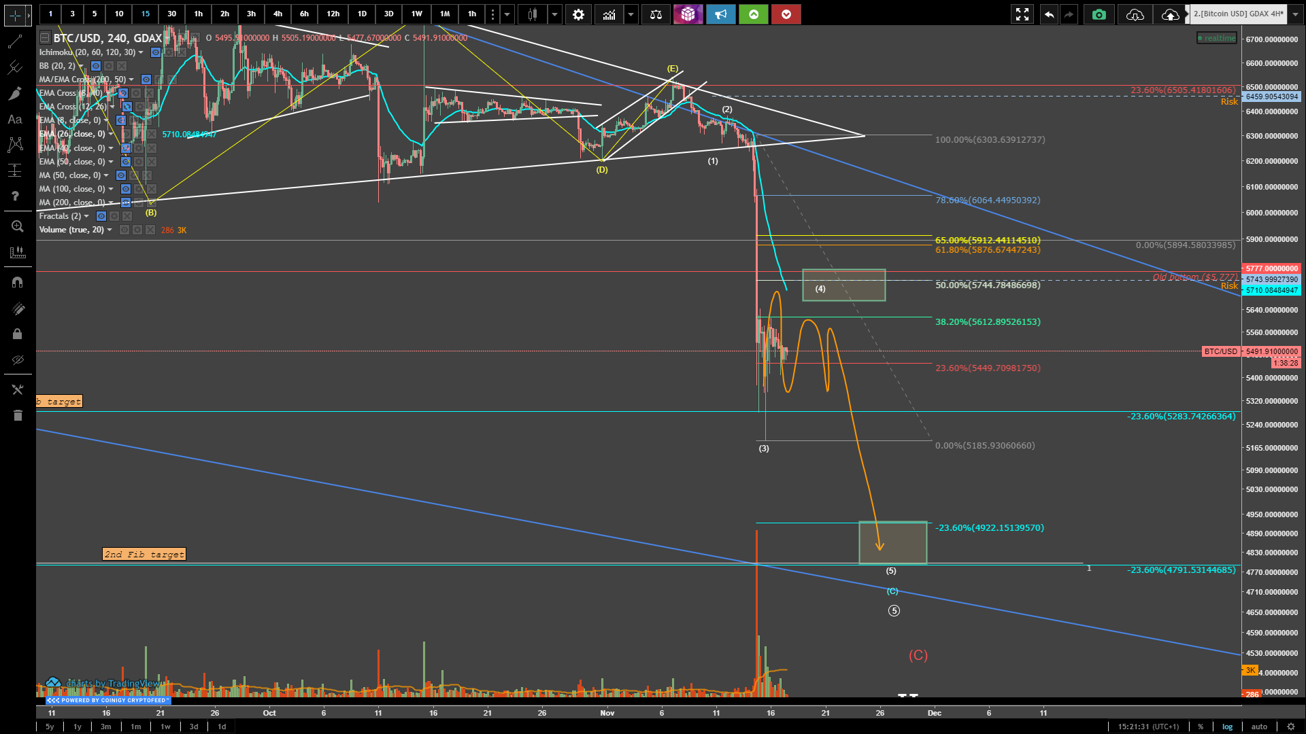
Task: Switch to 1D timeframe
Action: (x=362, y=14)
